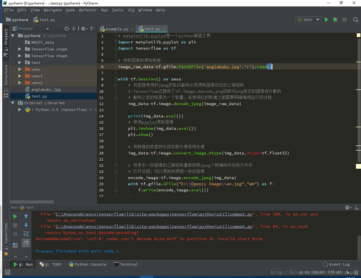Toggle scroll to end of console output
This screenshot has width=361, height=278.
tap(26, 243)
